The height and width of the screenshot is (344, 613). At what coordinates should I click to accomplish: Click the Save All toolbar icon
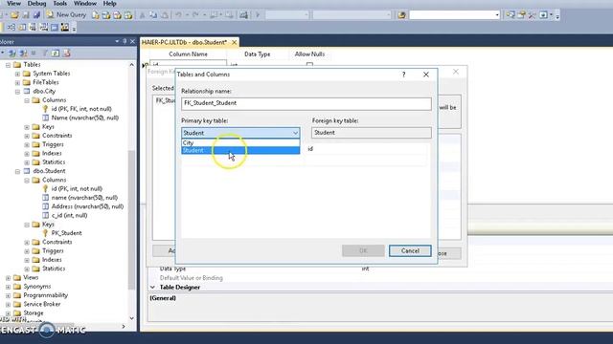pos(36,15)
